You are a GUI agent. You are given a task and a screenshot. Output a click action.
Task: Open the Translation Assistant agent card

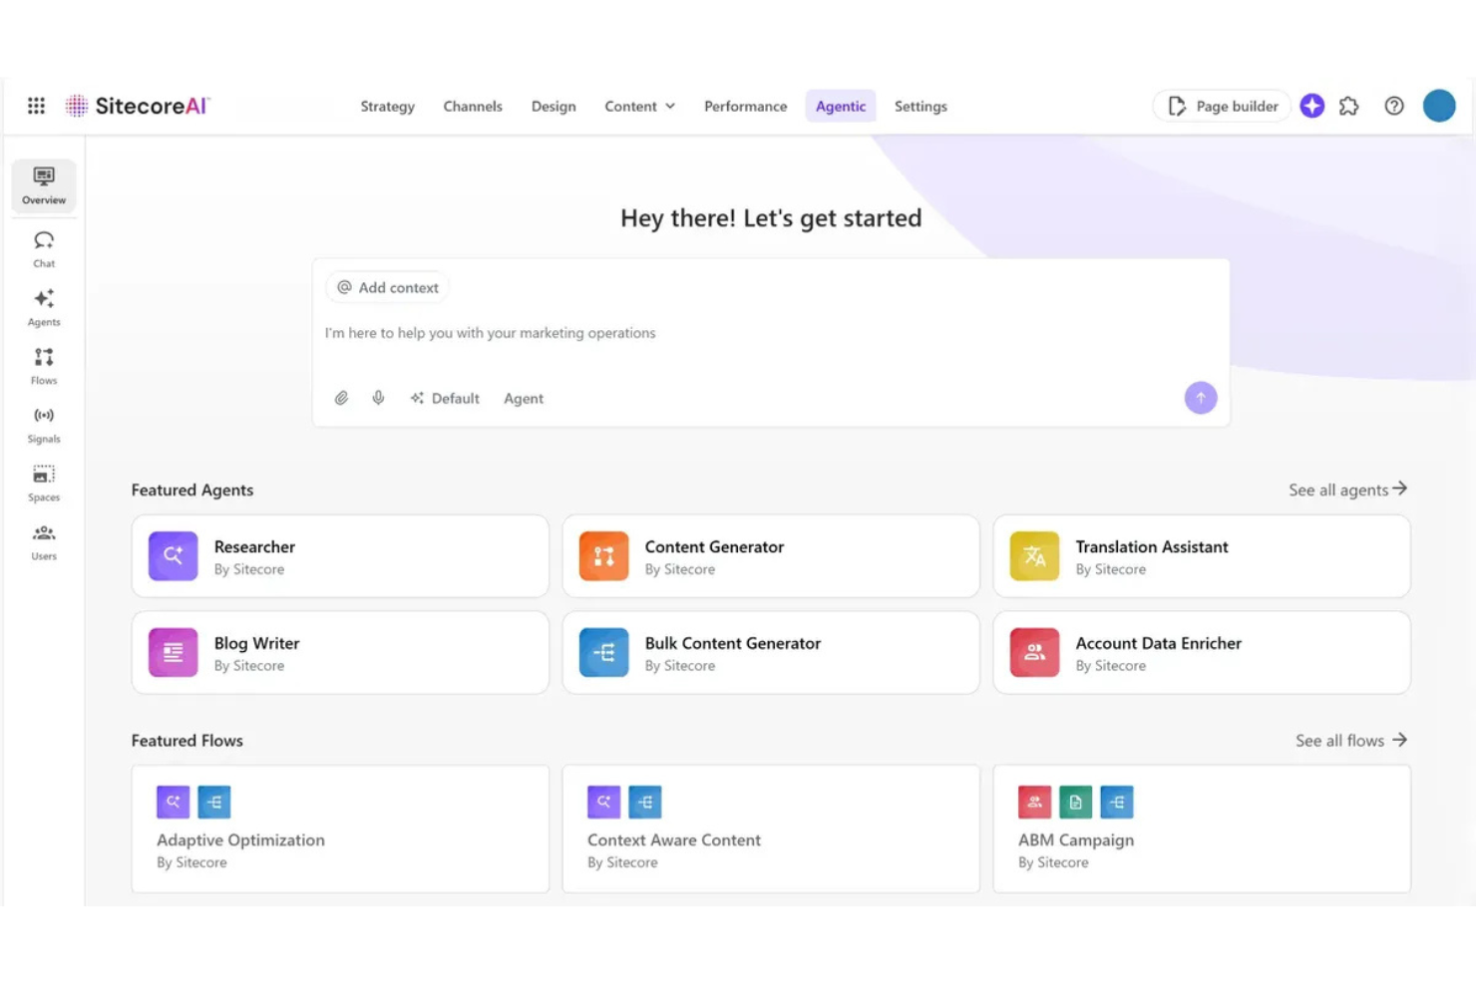tap(1202, 556)
